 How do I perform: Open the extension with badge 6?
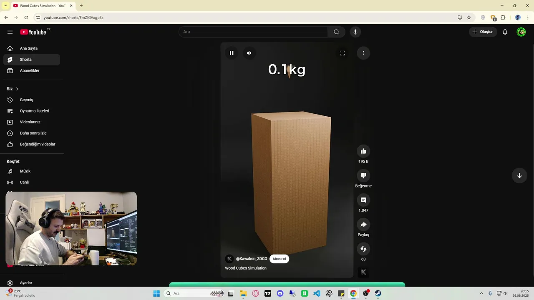(x=493, y=17)
